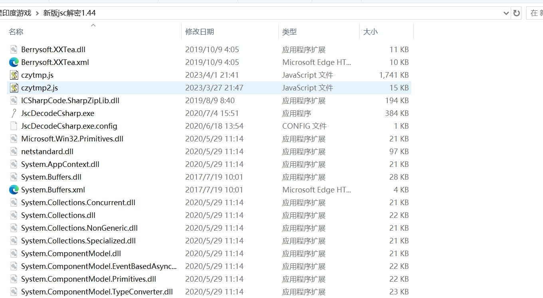This screenshot has width=543, height=298.
Task: Click the CONFIG 文件 type cell
Action: point(304,126)
